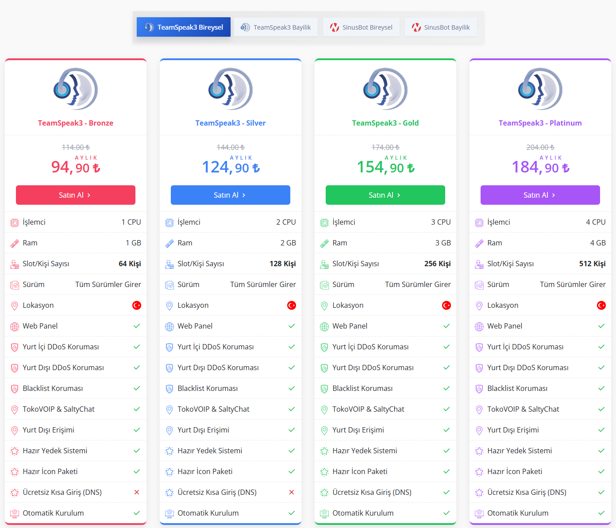
Task: Click the TeamSpeak3 Bronze plan logo
Action: 76,89
